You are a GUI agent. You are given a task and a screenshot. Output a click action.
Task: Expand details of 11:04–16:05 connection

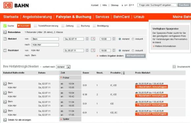5,102
